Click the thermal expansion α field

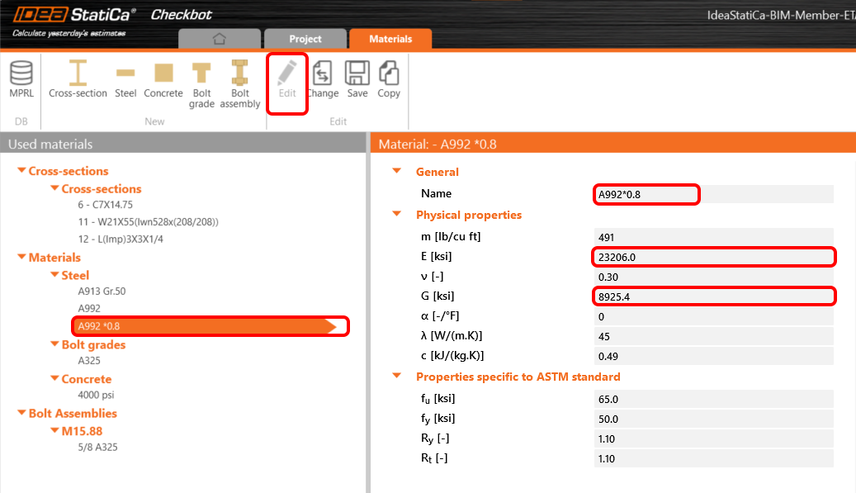[x=713, y=316]
